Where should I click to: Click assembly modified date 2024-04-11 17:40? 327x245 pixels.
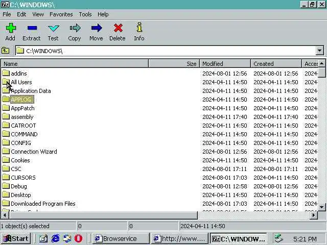click(x=225, y=117)
